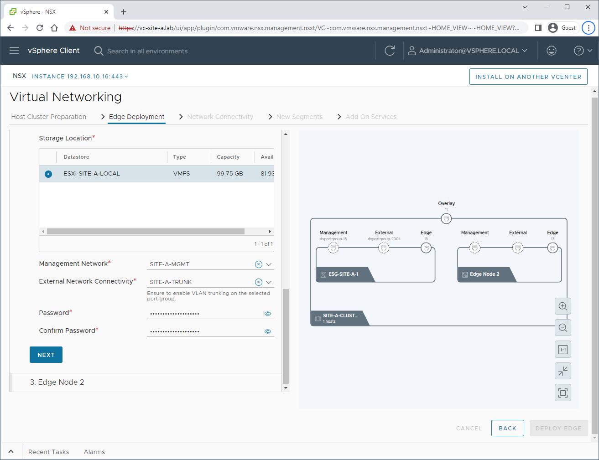Click the form panel vertical scrollbar

(x=286, y=336)
